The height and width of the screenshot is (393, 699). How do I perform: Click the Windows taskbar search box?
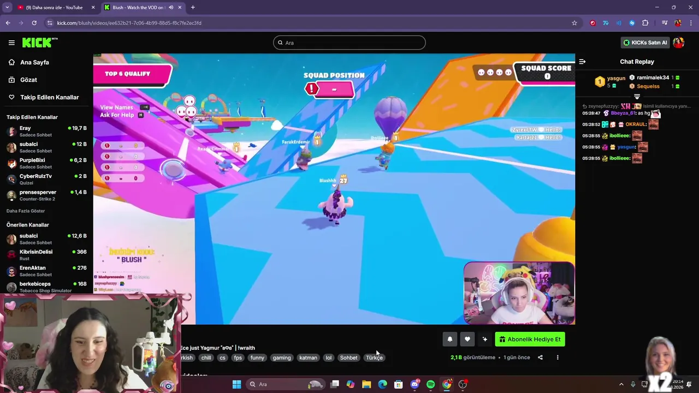pyautogui.click(x=285, y=384)
